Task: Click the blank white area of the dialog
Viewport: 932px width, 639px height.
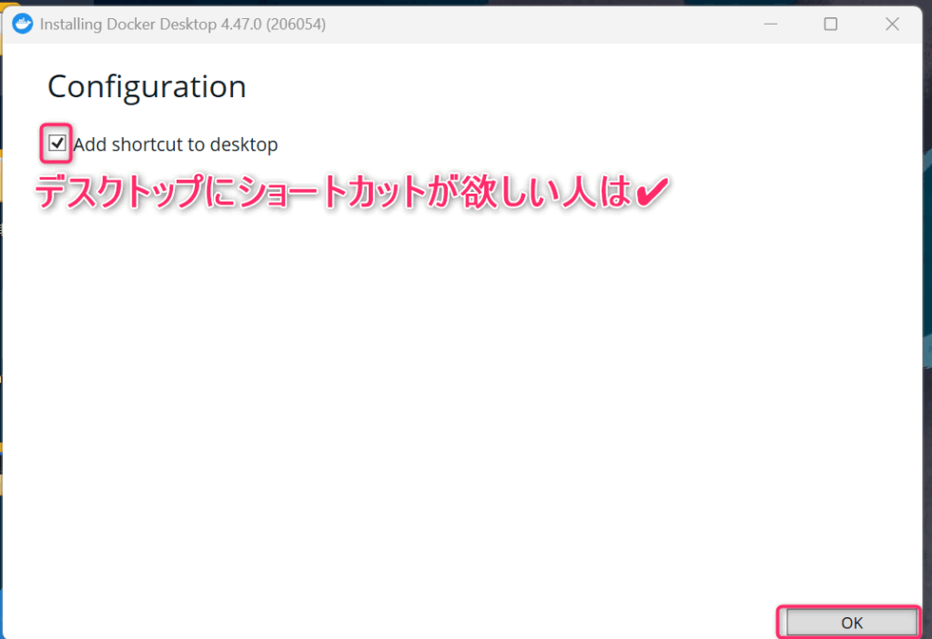Action: [x=455, y=409]
